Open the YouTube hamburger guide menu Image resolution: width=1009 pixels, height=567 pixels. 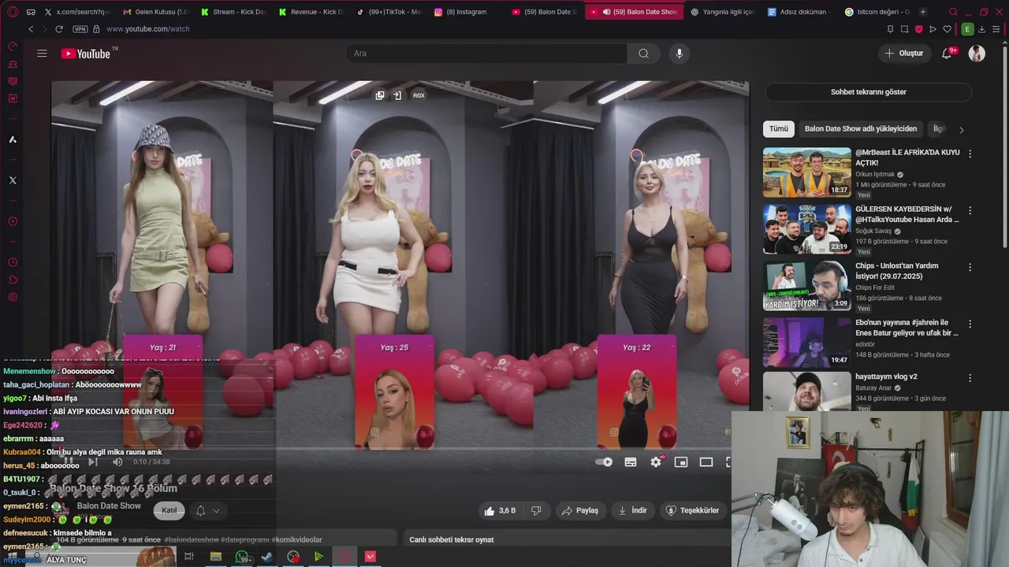(42, 54)
